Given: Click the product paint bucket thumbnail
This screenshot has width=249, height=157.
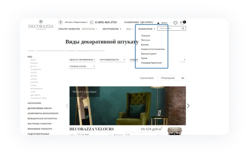Looking at the screenshot, I should tap(174, 131).
